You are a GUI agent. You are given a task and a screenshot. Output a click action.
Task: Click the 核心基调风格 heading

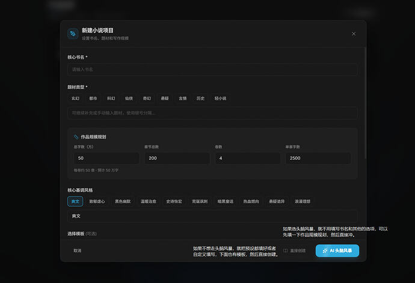pos(80,190)
